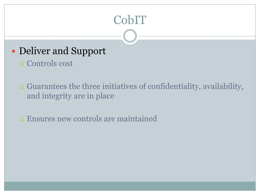The image size is (260, 195).
Task: Select the Controls cost text
Action: pyautogui.click(x=50, y=63)
